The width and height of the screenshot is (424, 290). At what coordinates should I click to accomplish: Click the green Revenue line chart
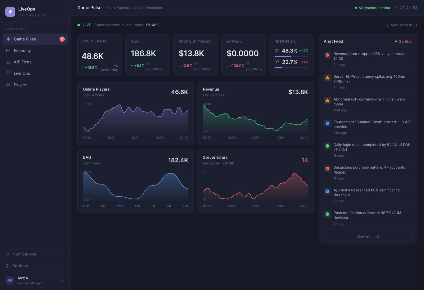click(x=256, y=118)
